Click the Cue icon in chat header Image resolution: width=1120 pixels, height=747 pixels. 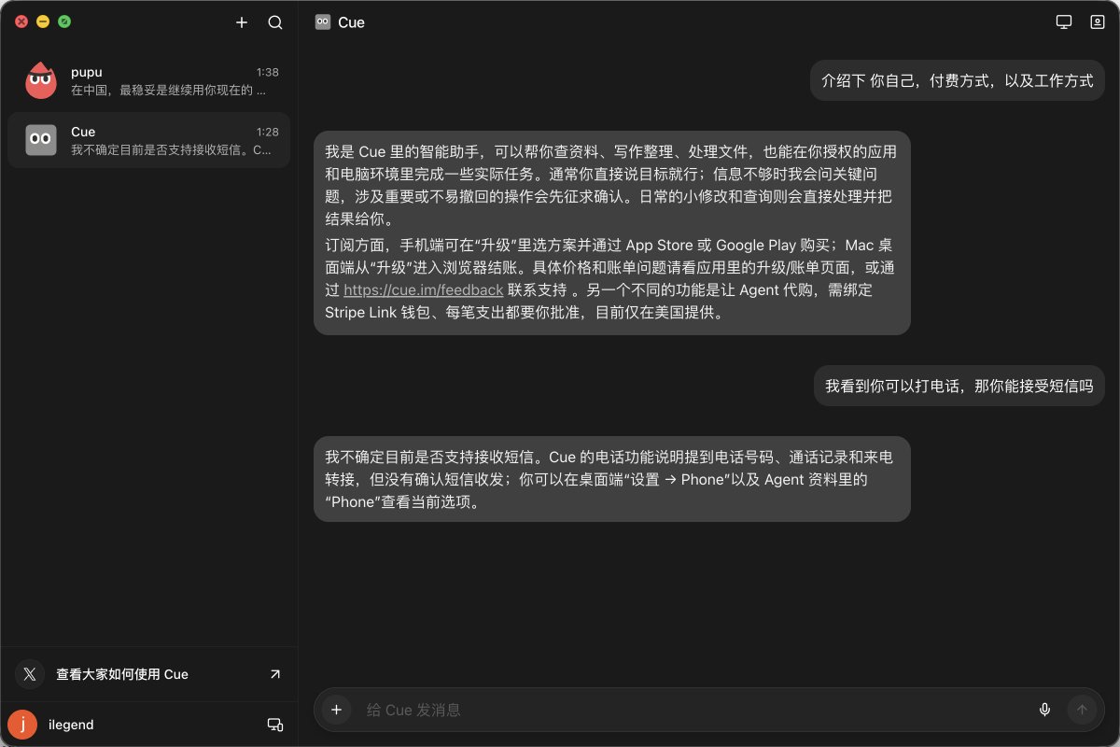[x=323, y=21]
